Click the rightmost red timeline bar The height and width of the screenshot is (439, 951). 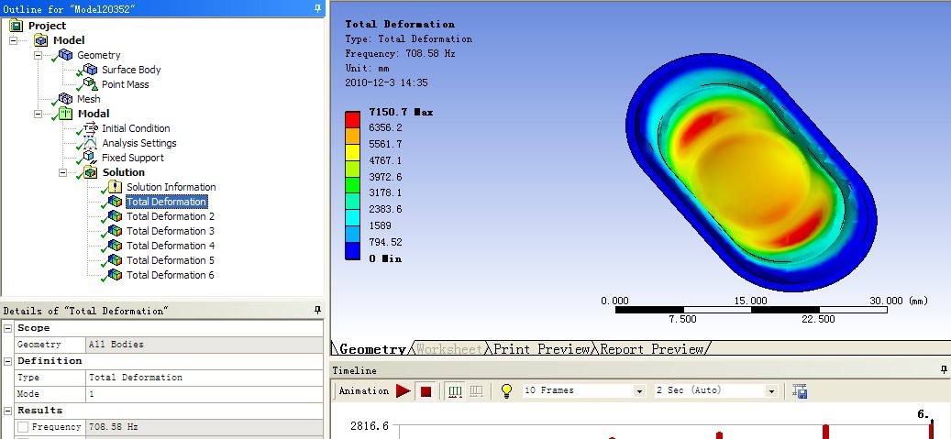pyautogui.click(x=932, y=429)
